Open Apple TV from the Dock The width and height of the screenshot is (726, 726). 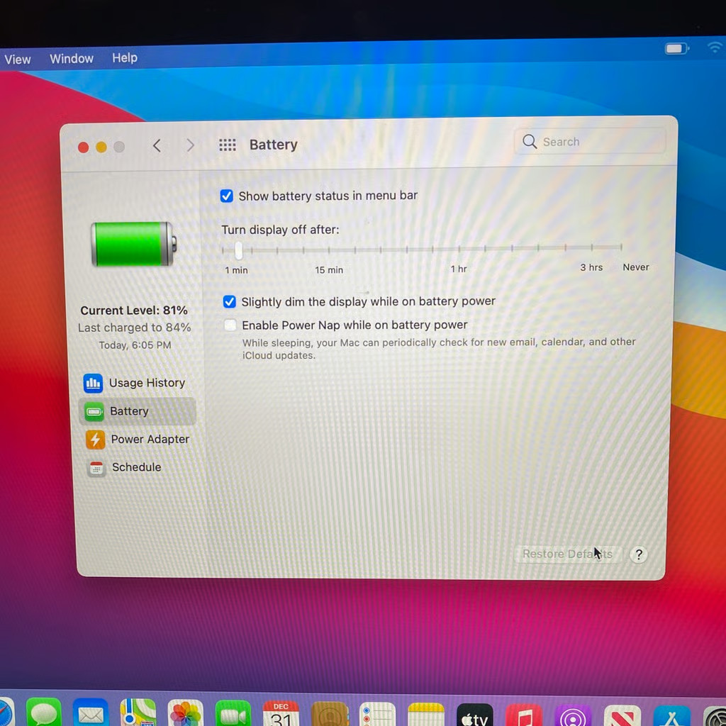pos(474,715)
